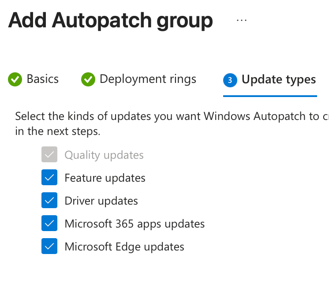
Task: Click the step 3 number badge
Action: point(230,80)
